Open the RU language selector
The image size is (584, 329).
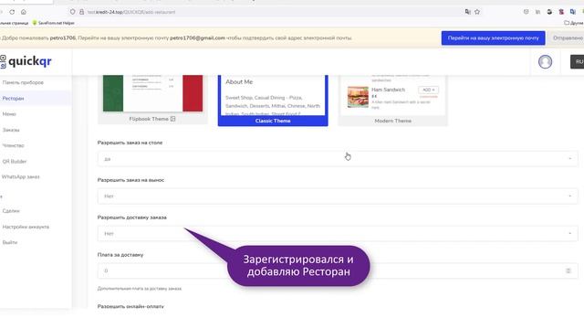click(x=578, y=61)
